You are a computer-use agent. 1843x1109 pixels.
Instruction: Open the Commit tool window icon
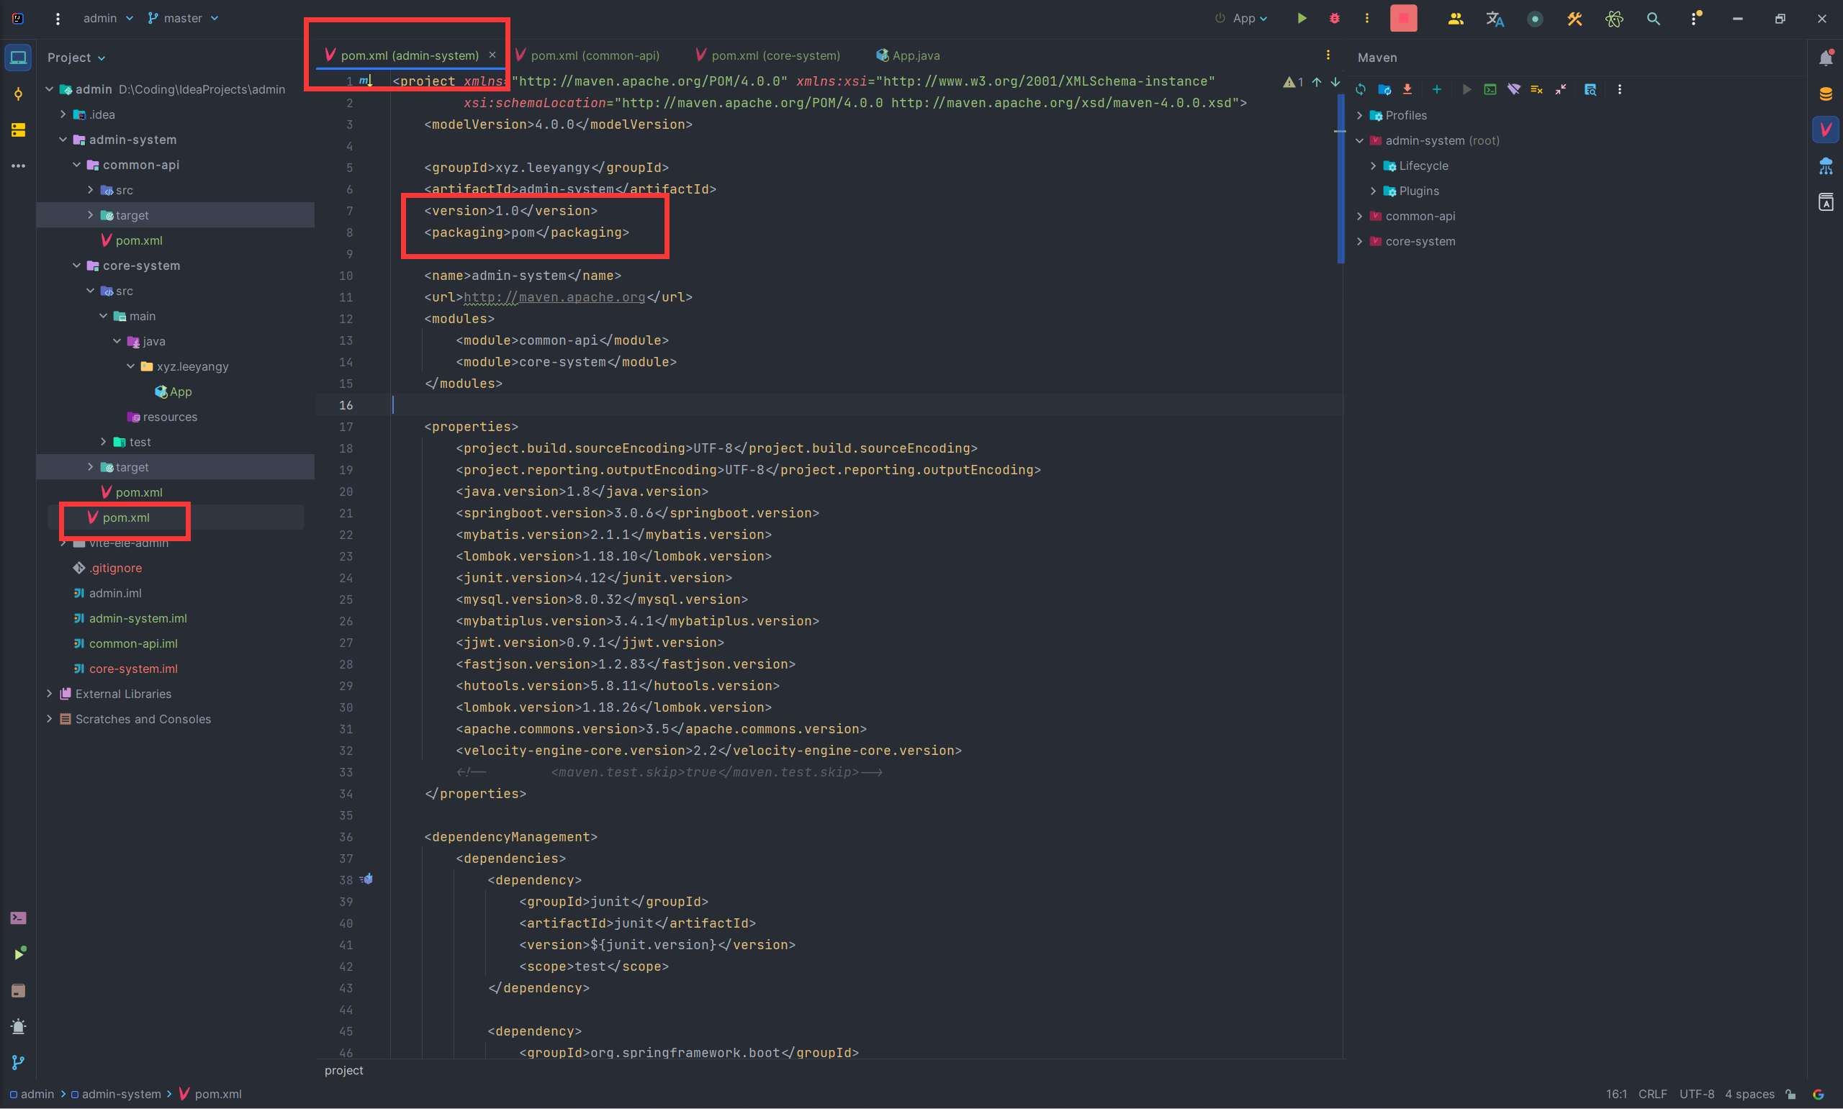pos(19,94)
